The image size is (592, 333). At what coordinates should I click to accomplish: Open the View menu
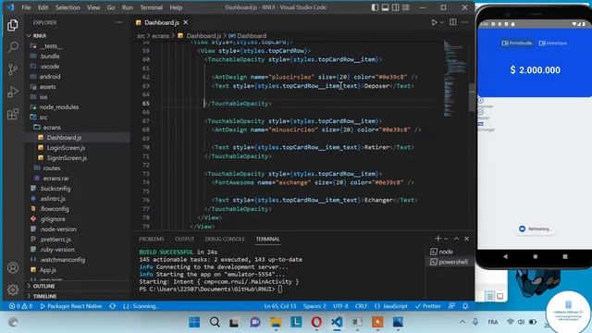(x=93, y=7)
